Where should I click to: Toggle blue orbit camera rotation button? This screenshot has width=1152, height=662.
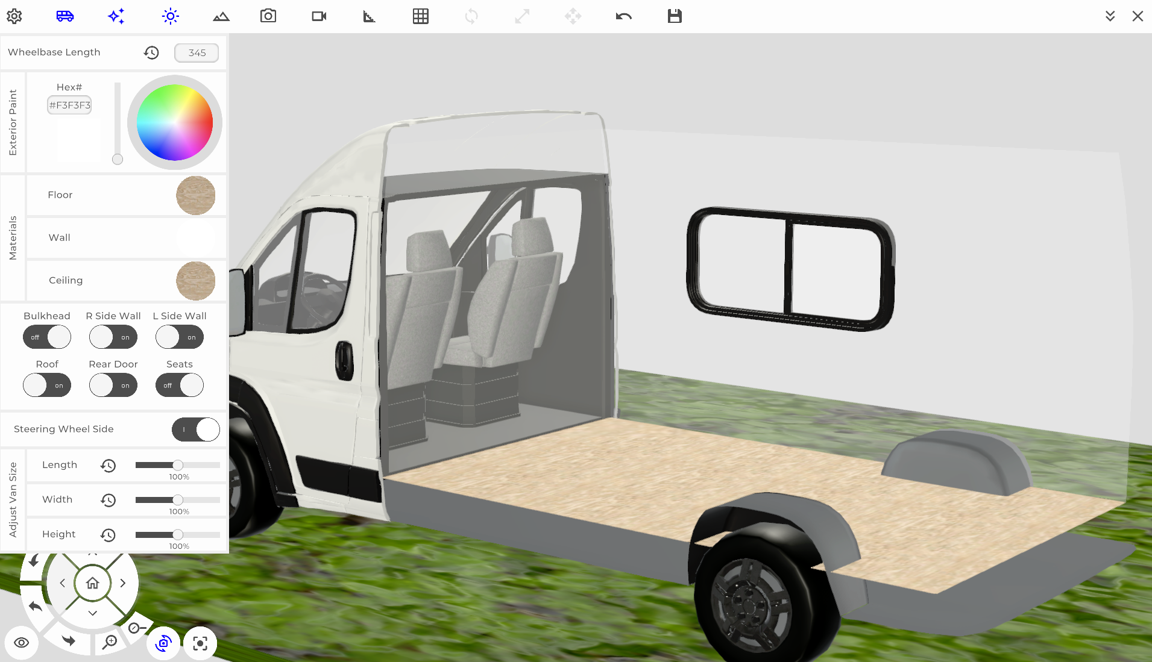[163, 643]
